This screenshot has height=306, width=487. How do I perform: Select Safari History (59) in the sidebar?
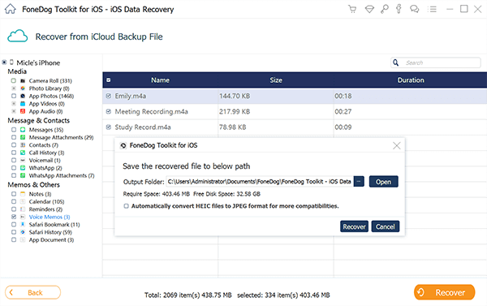[x=50, y=232]
